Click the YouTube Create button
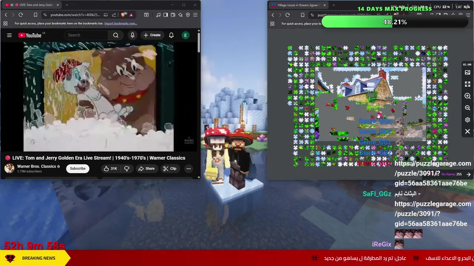Image resolution: width=474 pixels, height=266 pixels. point(152,35)
